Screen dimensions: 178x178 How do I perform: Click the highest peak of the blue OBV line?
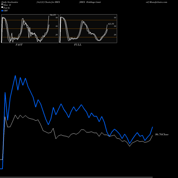pos(15,76)
